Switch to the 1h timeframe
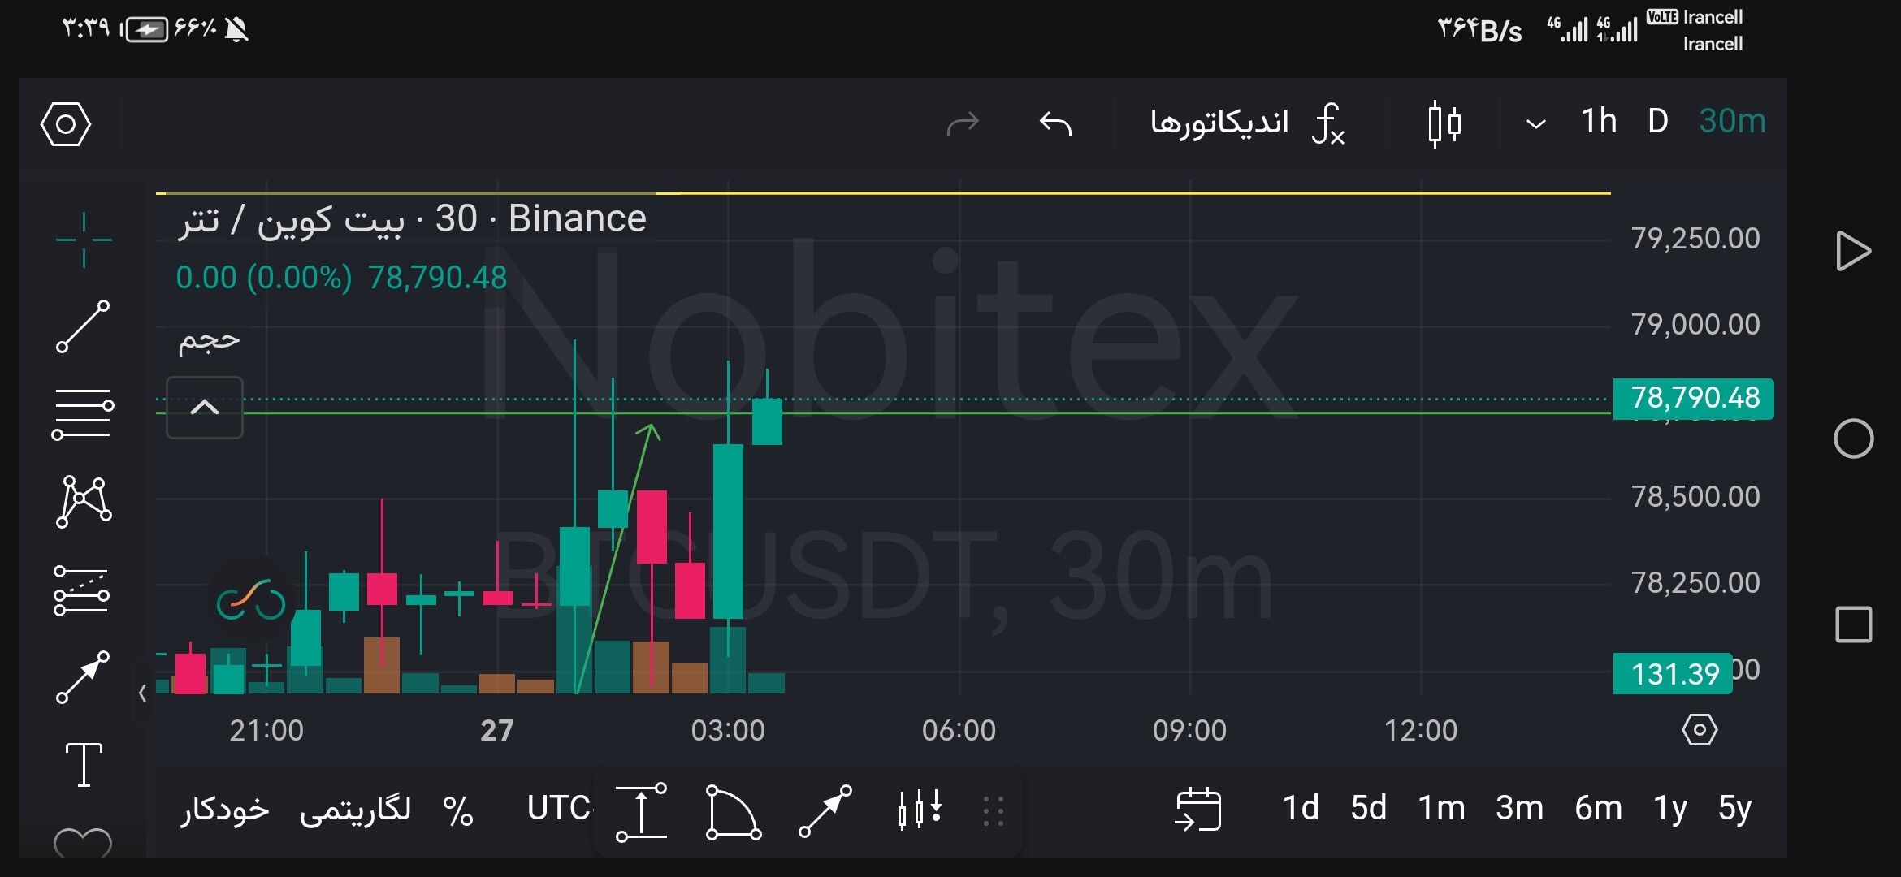 (1598, 121)
